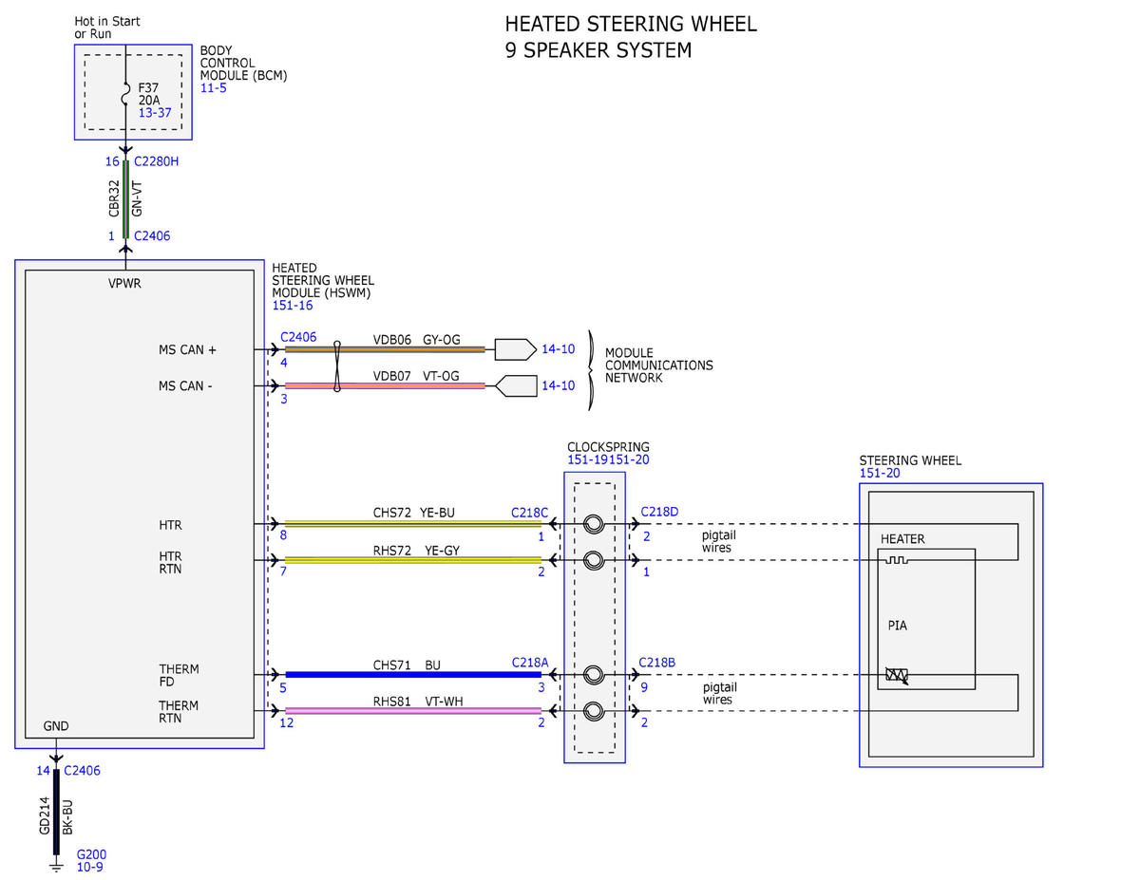The image size is (1140, 880).
Task: Open the 151-20 link under STEERING WHEEL
Action: tap(880, 473)
